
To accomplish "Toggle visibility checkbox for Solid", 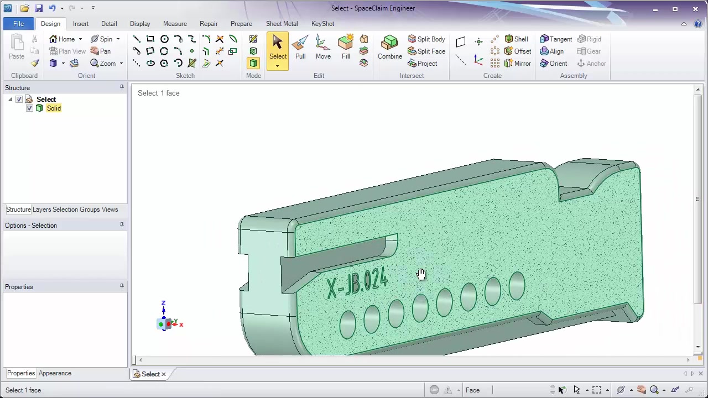I will click(x=29, y=108).
